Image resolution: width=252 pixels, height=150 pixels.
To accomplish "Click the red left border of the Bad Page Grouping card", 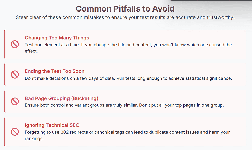I will pos(5,101).
